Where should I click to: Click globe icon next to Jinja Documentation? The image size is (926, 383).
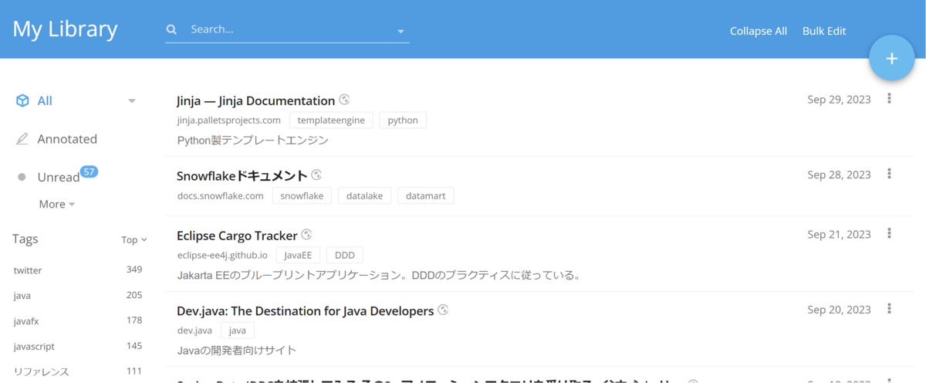pyautogui.click(x=345, y=100)
